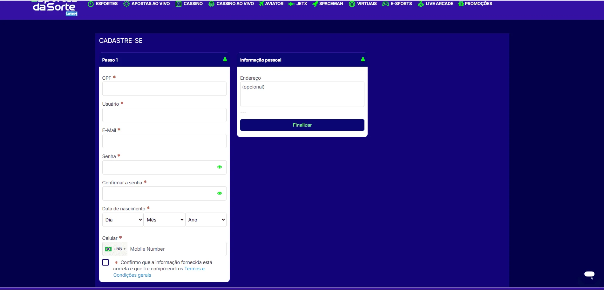Viewport: 604px width, 290px height.
Task: Open the LIVE ARCADE menu item
Action: [x=439, y=4]
